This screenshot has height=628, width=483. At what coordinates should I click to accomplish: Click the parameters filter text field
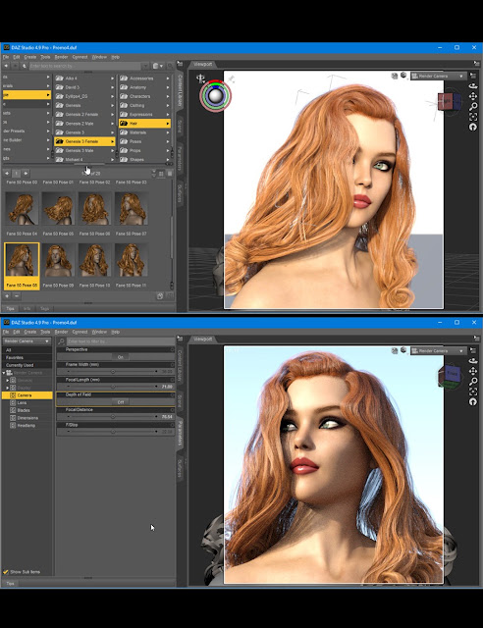[120, 341]
